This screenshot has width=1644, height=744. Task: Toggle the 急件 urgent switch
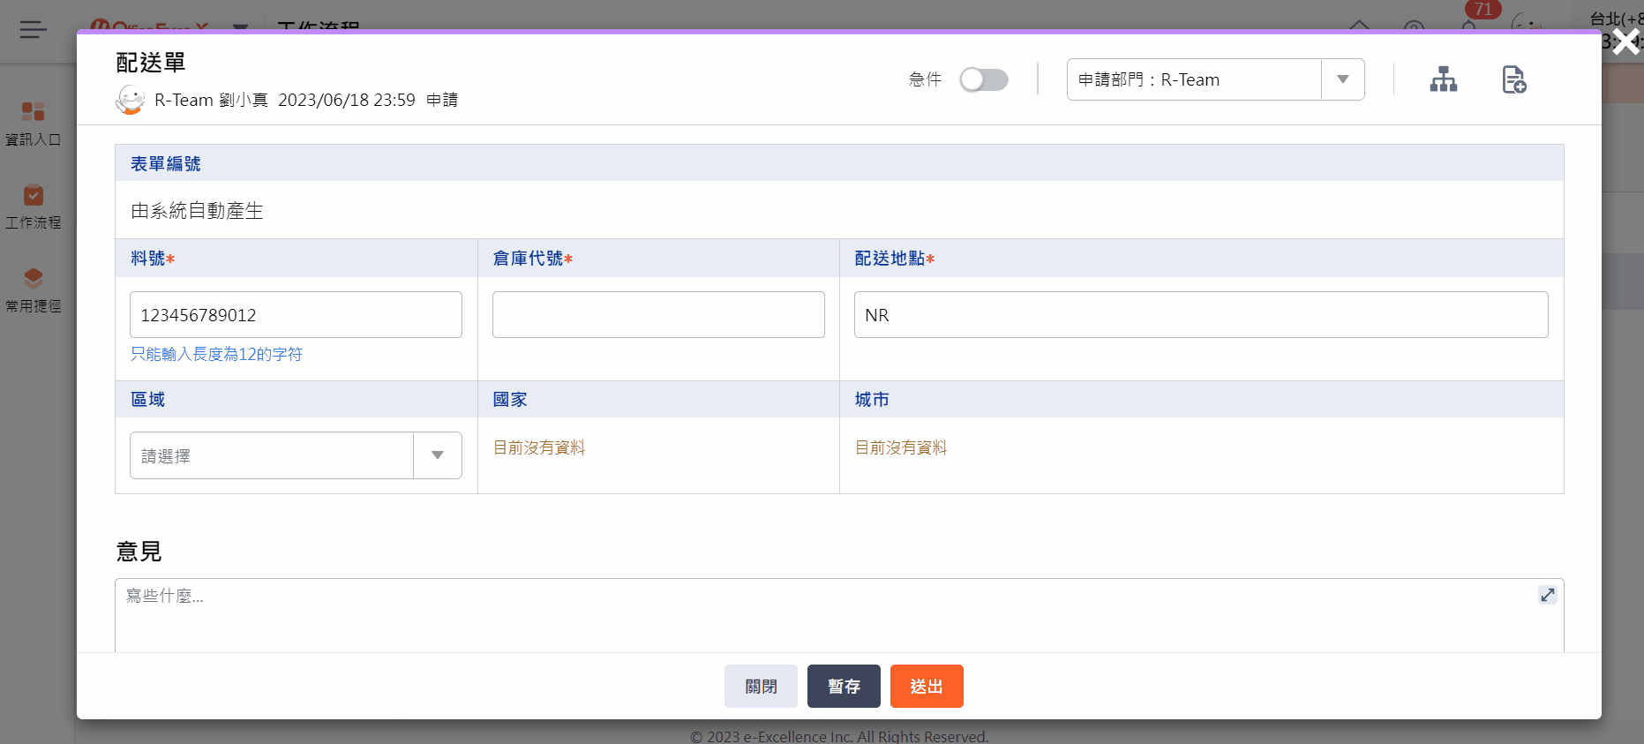coord(984,79)
